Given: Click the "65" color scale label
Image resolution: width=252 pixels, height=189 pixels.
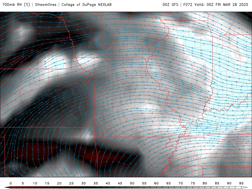Looking at the screenshot, I should coord(169,183).
